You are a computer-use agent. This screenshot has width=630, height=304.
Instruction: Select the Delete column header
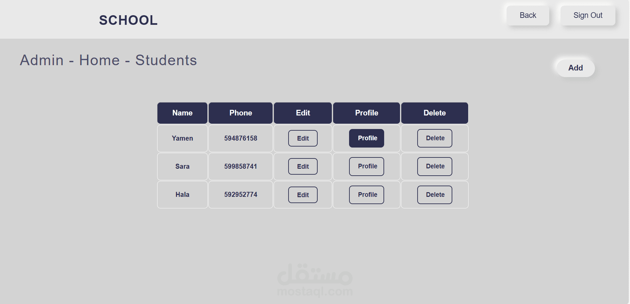click(434, 113)
